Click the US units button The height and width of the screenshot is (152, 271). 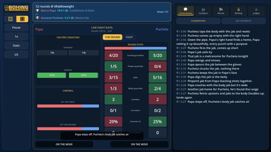(16, 54)
